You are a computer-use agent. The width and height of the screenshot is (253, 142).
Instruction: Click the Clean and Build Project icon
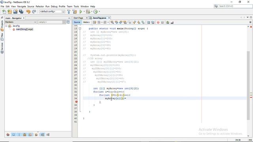75,11
